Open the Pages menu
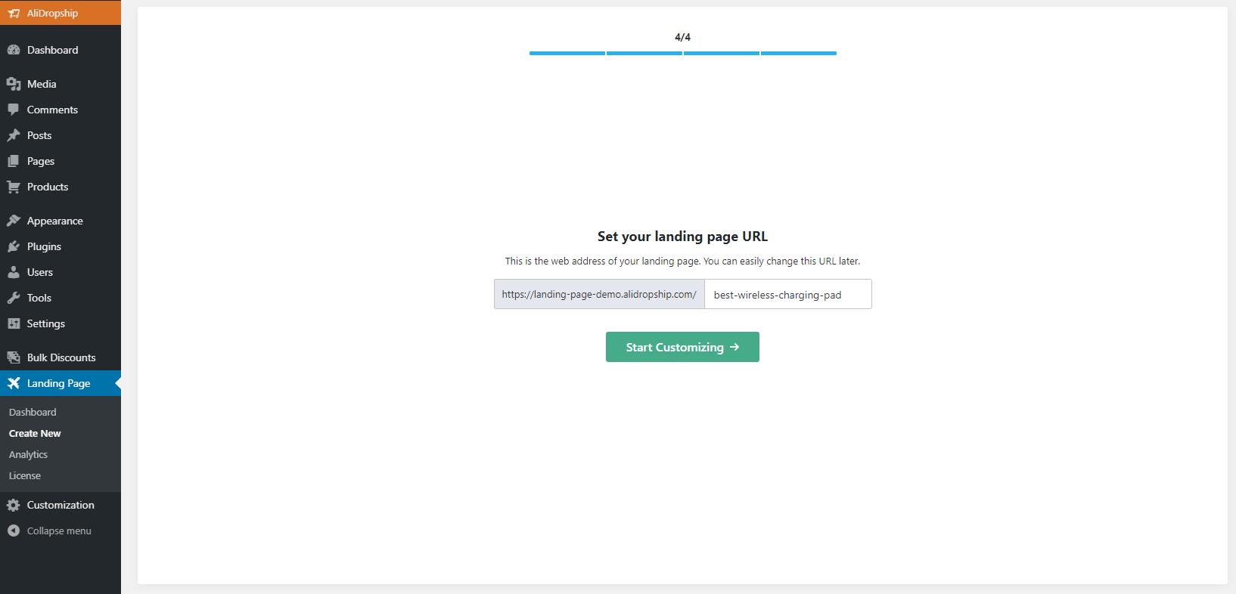 pos(41,161)
